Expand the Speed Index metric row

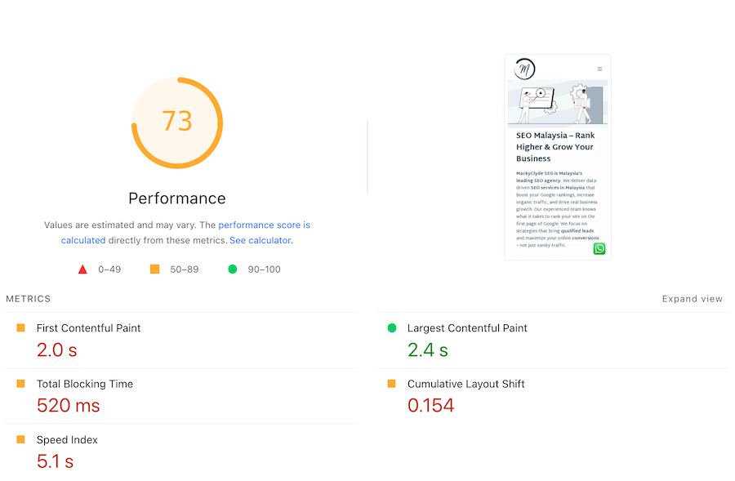(67, 440)
